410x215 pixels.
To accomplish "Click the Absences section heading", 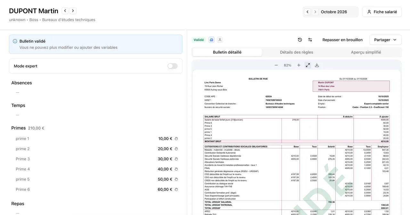I will [21, 83].
